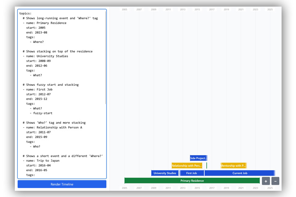The height and width of the screenshot is (197, 296).
Task: Click the zoom in plus button
Action: coord(266,181)
